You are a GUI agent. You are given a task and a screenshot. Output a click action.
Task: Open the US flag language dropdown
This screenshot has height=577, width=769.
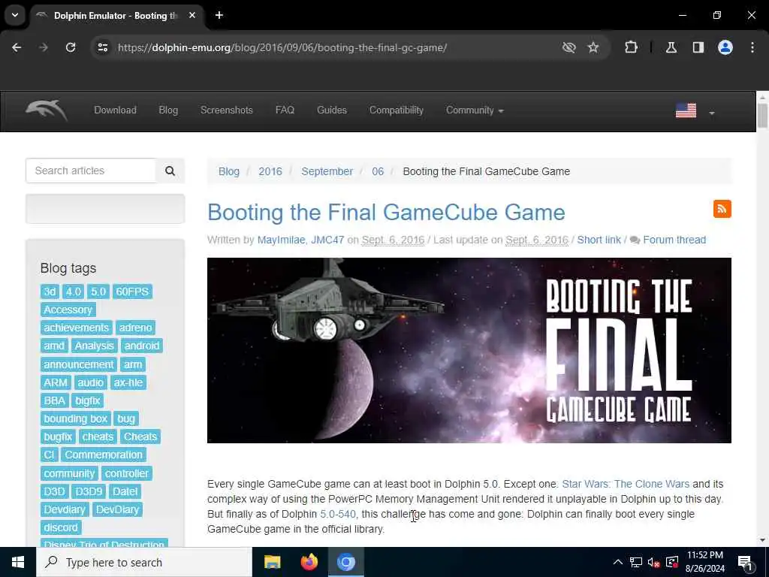pos(695,111)
